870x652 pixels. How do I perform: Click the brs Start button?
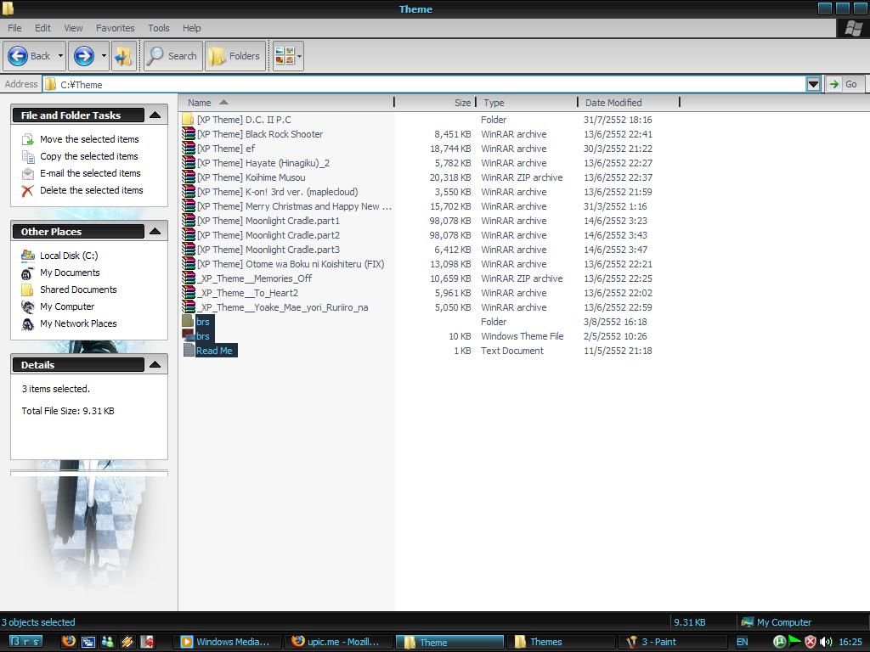click(x=25, y=642)
